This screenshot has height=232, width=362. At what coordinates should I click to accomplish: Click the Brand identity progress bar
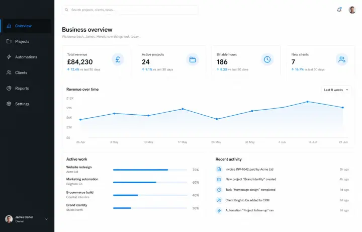coord(150,208)
